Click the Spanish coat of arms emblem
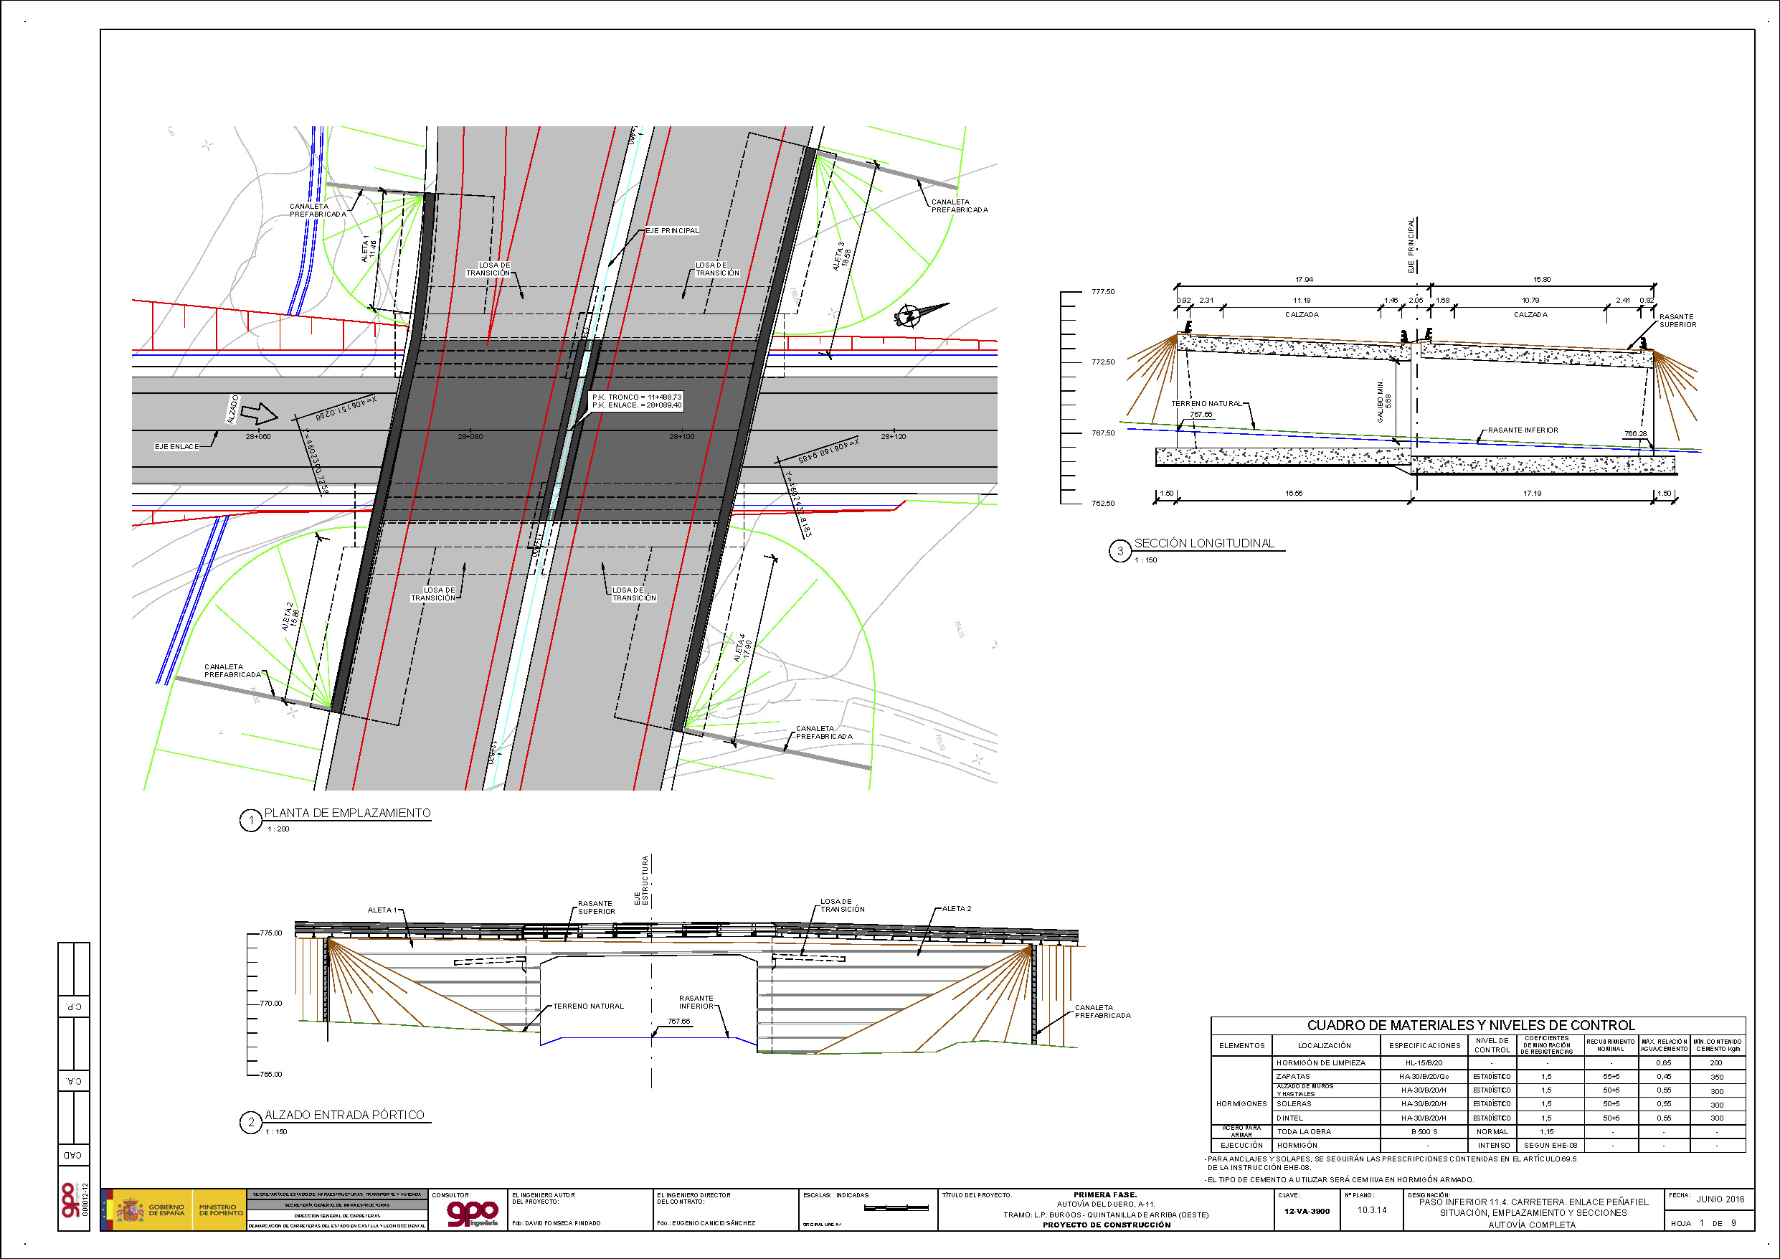Viewport: 1780px width, 1259px height. pyautogui.click(x=131, y=1210)
